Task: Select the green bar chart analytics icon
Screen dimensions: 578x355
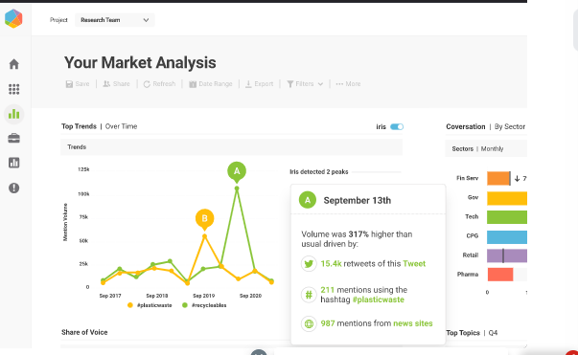Action: (x=14, y=114)
